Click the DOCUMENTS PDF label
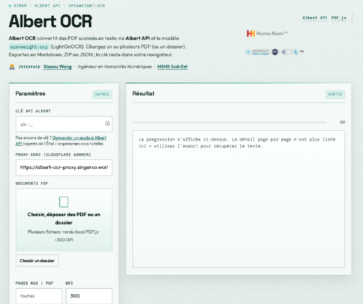 [x=32, y=183]
